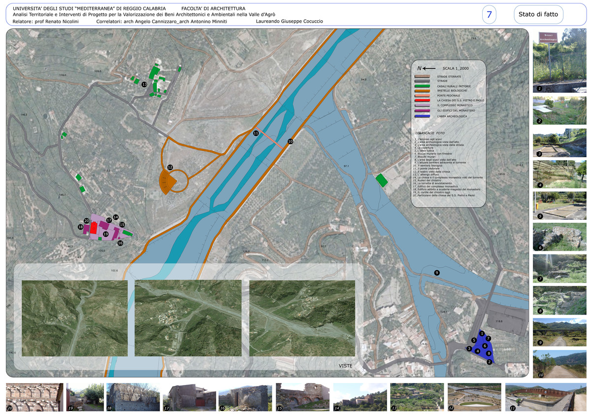Click the 'DIDASCALIE FOTO' heading

point(430,133)
